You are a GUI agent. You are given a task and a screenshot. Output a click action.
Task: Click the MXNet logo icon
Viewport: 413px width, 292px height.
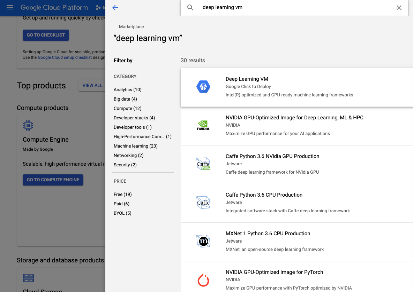click(x=203, y=241)
